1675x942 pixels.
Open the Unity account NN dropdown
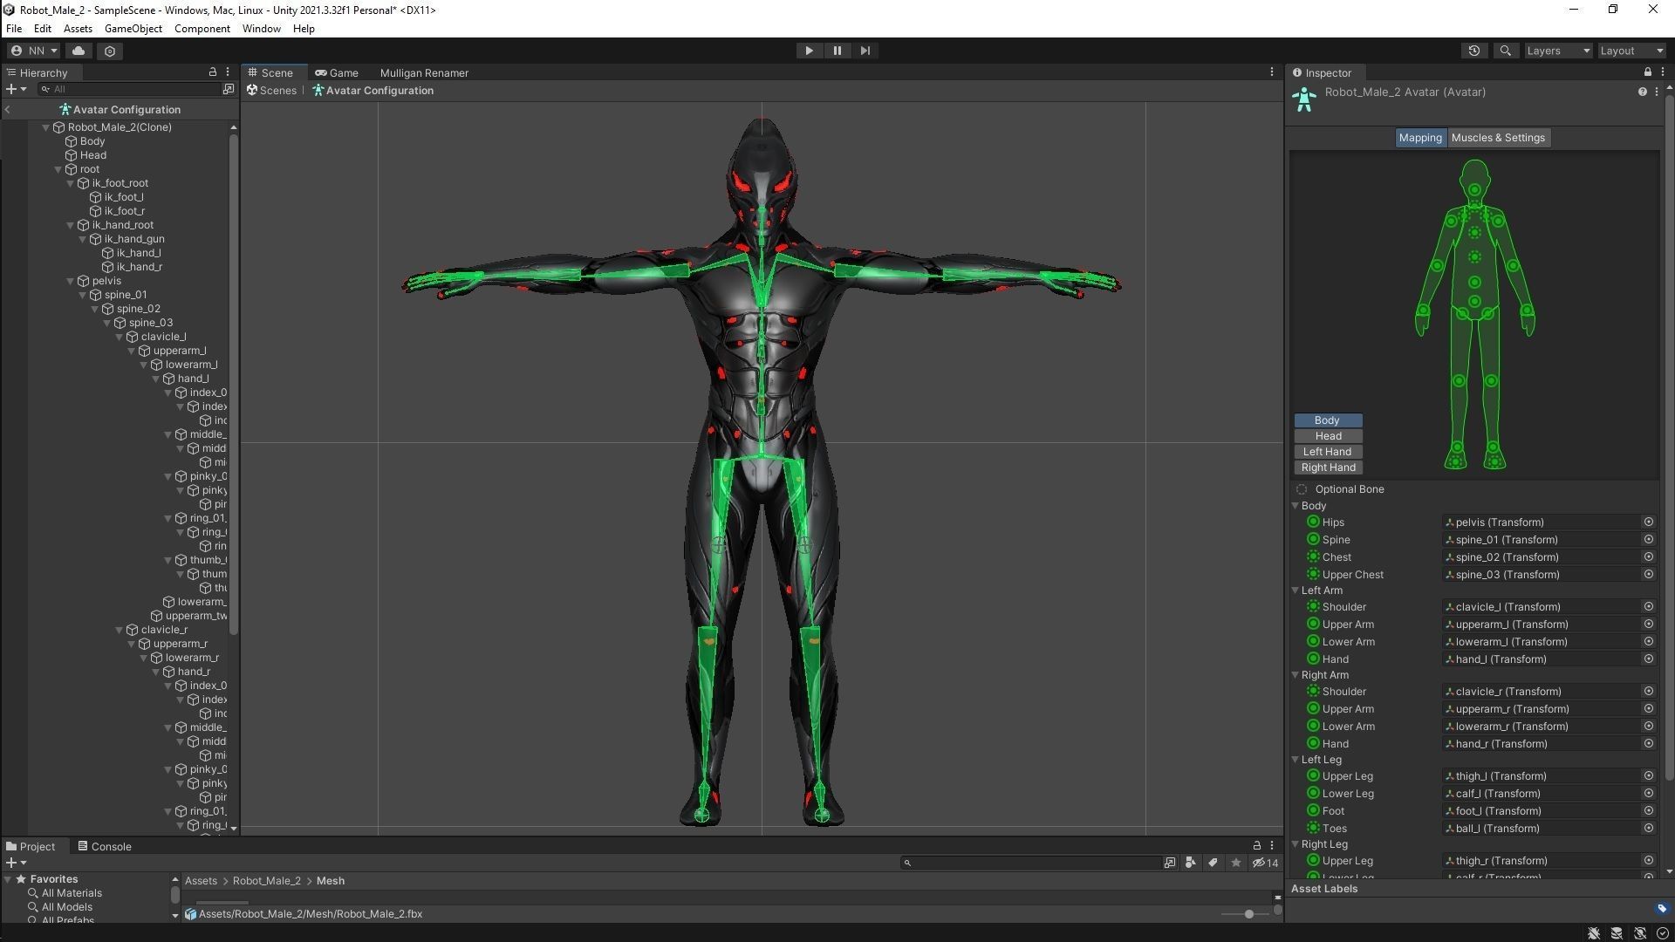34,51
